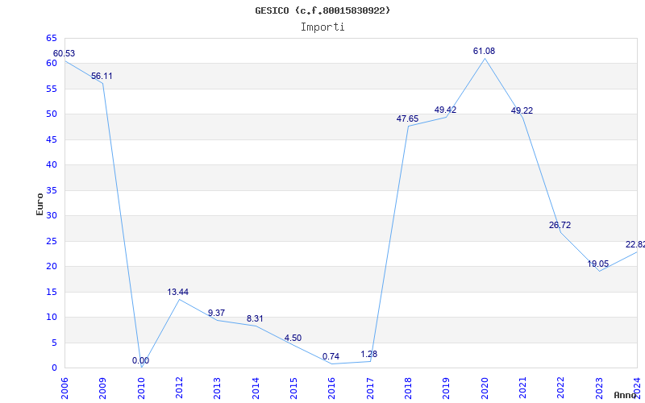Viewport: 645px width, 403px height.
Task: Click y-axis value 25
Action: coord(52,241)
